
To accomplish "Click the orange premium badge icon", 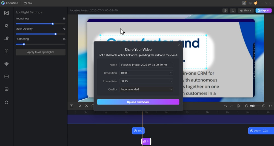I will tap(256, 3).
